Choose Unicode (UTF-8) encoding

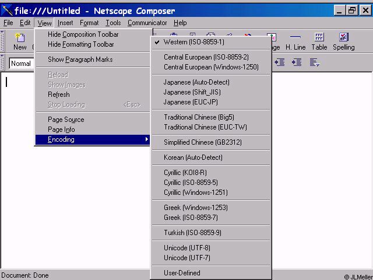[x=211, y=248]
